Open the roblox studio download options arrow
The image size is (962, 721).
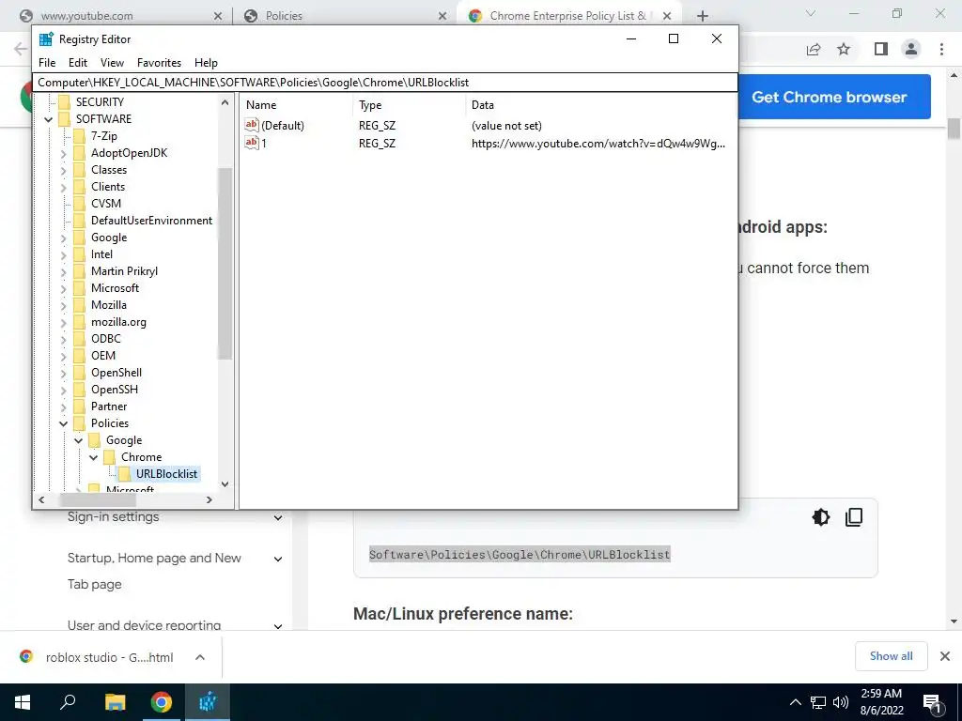200,657
